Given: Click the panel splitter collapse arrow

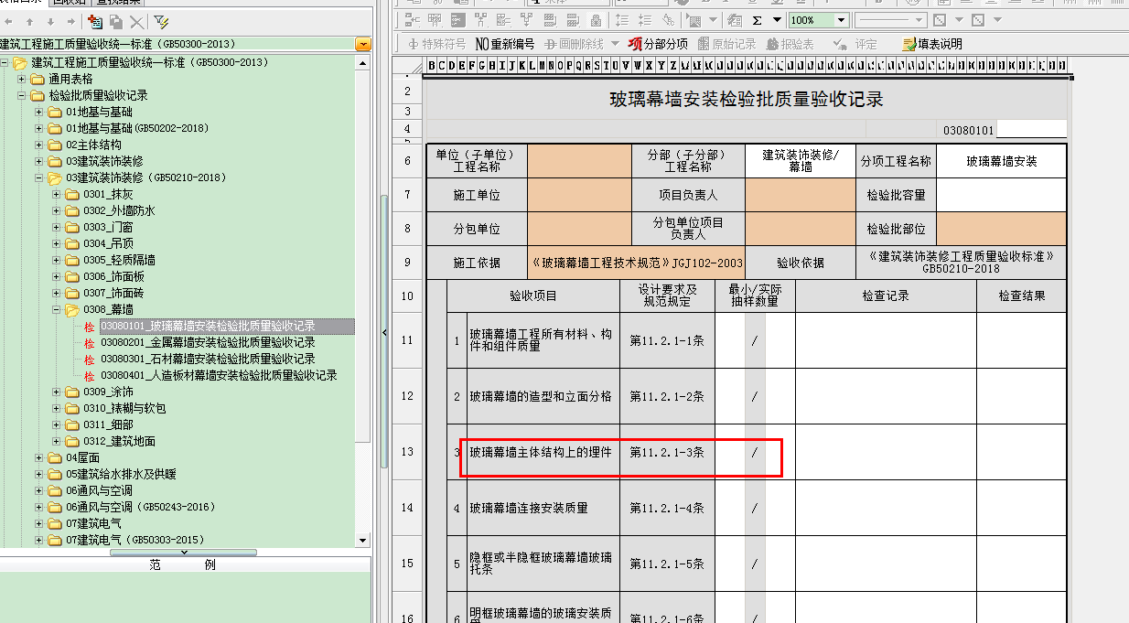Looking at the screenshot, I should pos(384,332).
